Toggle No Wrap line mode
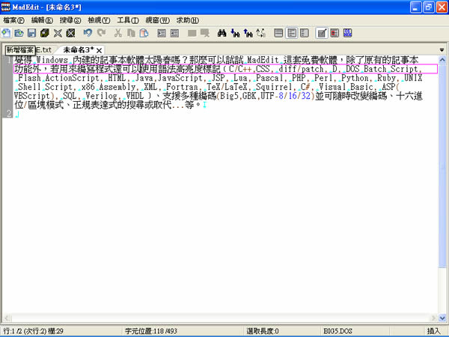Image resolution: width=449 pixels, height=337 pixels. pos(278,33)
